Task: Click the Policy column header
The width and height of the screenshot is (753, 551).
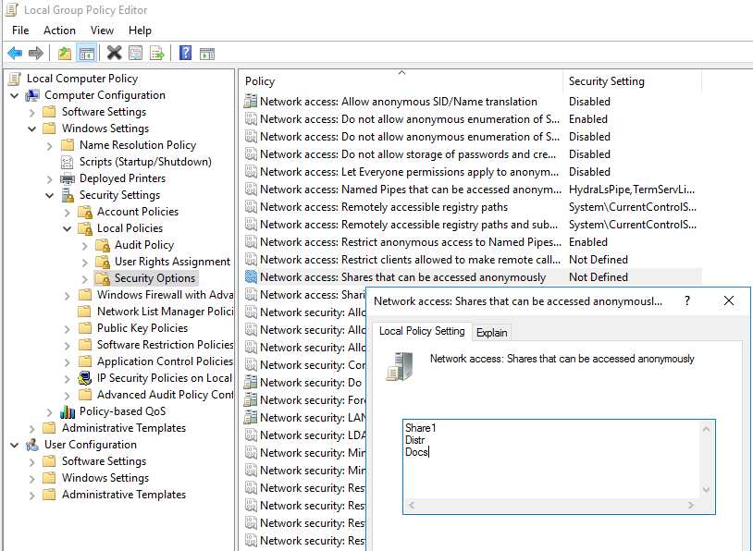Action: click(260, 81)
